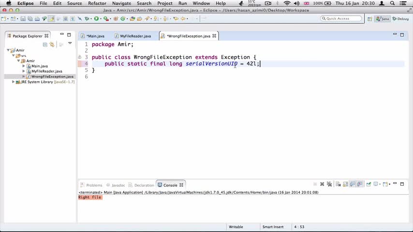Viewport: 413px width, 232px height.
Task: Collapse the src folder node
Action: (14, 55)
